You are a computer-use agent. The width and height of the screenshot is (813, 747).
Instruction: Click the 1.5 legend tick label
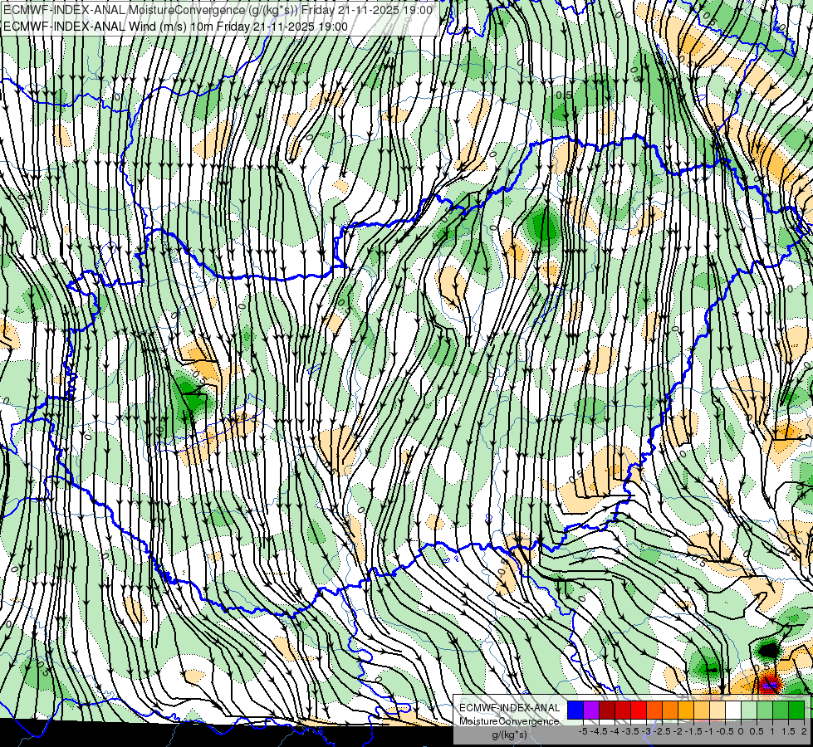[788, 731]
